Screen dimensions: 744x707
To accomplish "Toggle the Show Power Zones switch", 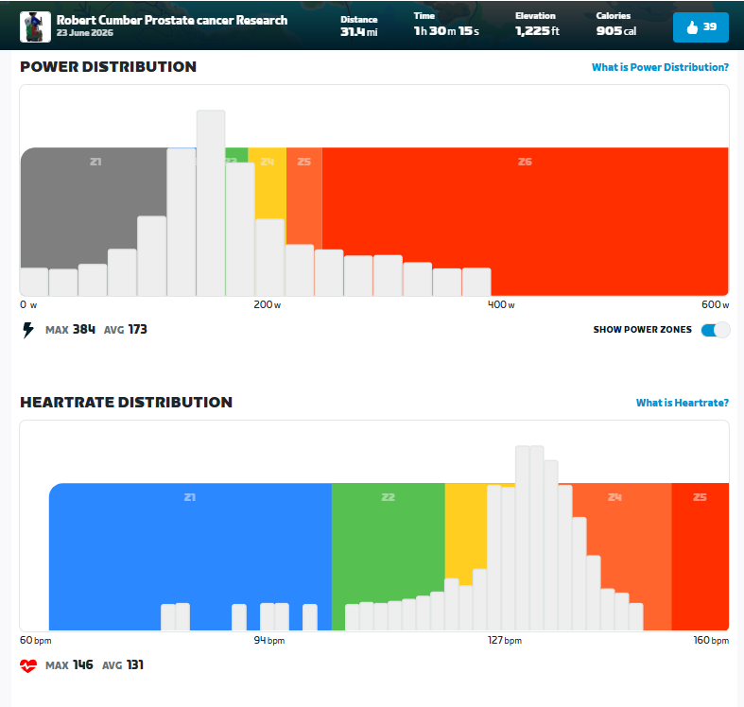I will (x=715, y=330).
